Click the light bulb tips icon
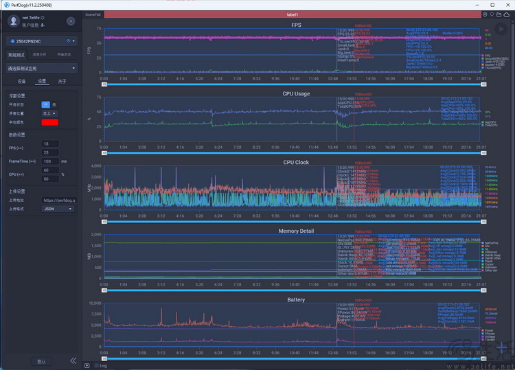The image size is (515, 370). (491, 14)
